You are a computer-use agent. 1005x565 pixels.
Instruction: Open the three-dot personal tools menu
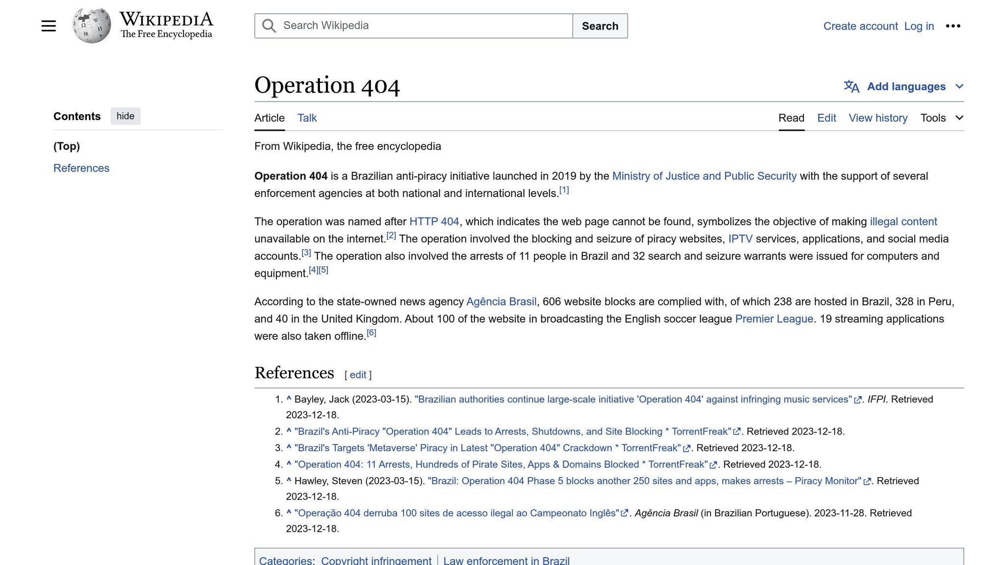(x=953, y=26)
